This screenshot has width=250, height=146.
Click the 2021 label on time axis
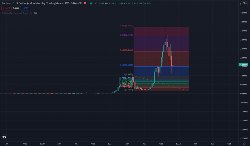110,144
